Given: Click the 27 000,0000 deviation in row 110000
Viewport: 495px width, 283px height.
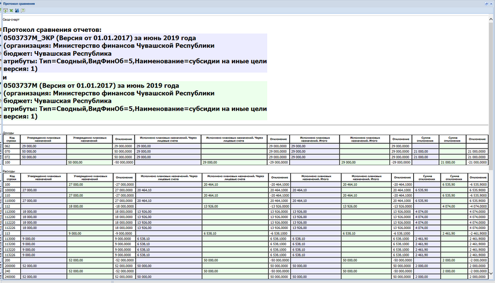Looking at the screenshot, I should (125, 201).
